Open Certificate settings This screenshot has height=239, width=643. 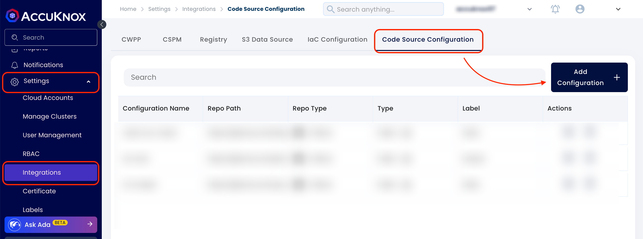pos(39,191)
